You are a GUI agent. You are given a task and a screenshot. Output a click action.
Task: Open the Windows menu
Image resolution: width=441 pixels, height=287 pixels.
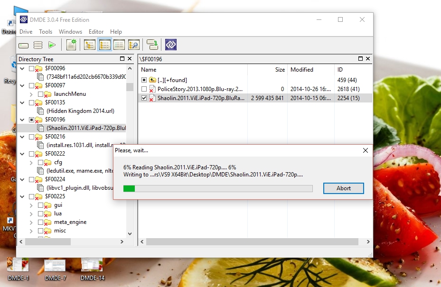pyautogui.click(x=70, y=32)
